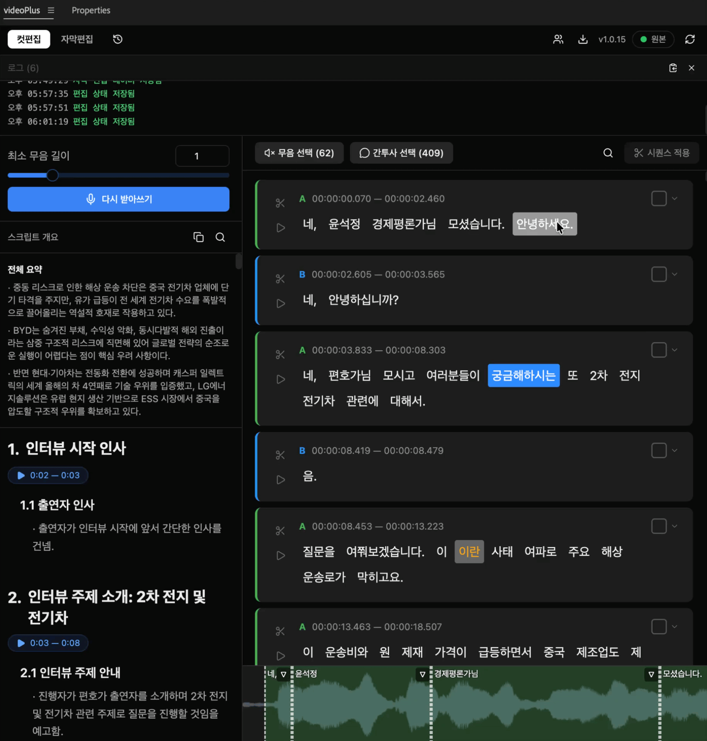
Task: Open transcript search magnifier icon
Action: tap(608, 153)
